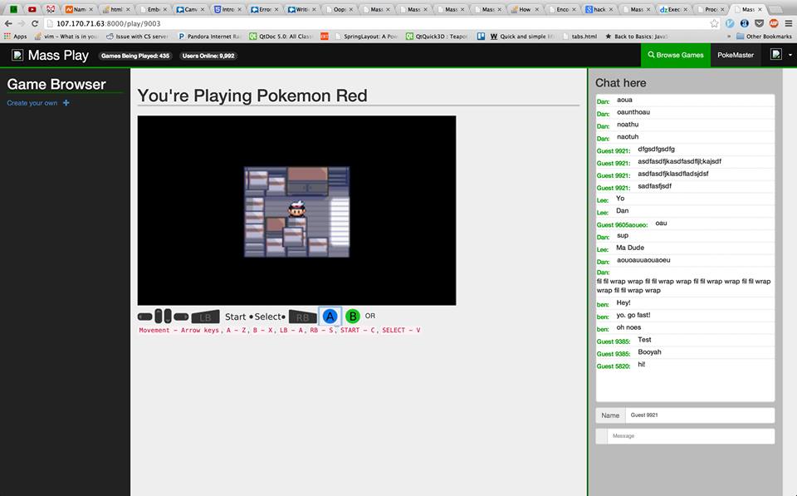
Task: Close the active Mass browser tab
Action: pos(760,9)
